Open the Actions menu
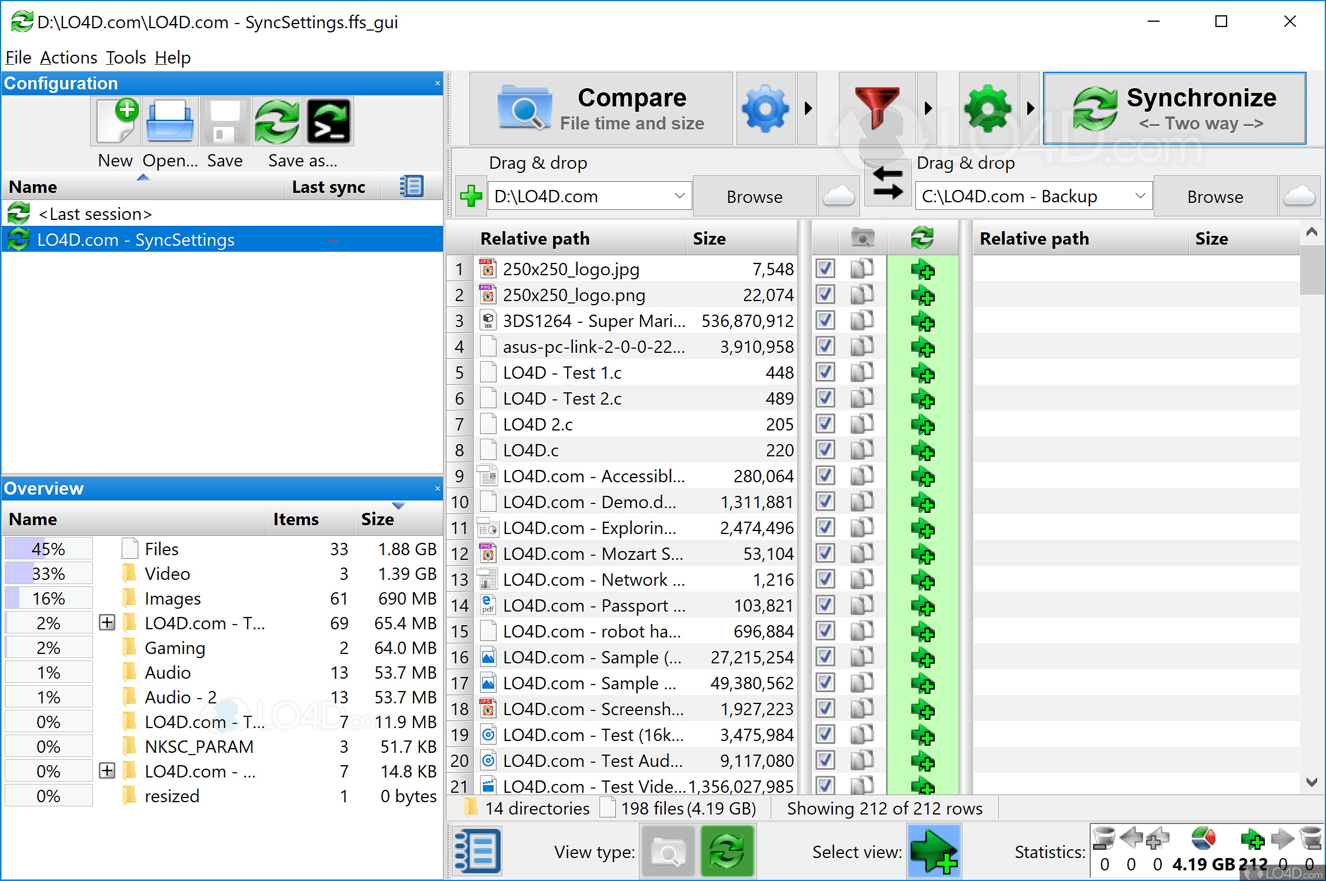Image resolution: width=1326 pixels, height=881 pixels. pyautogui.click(x=69, y=58)
